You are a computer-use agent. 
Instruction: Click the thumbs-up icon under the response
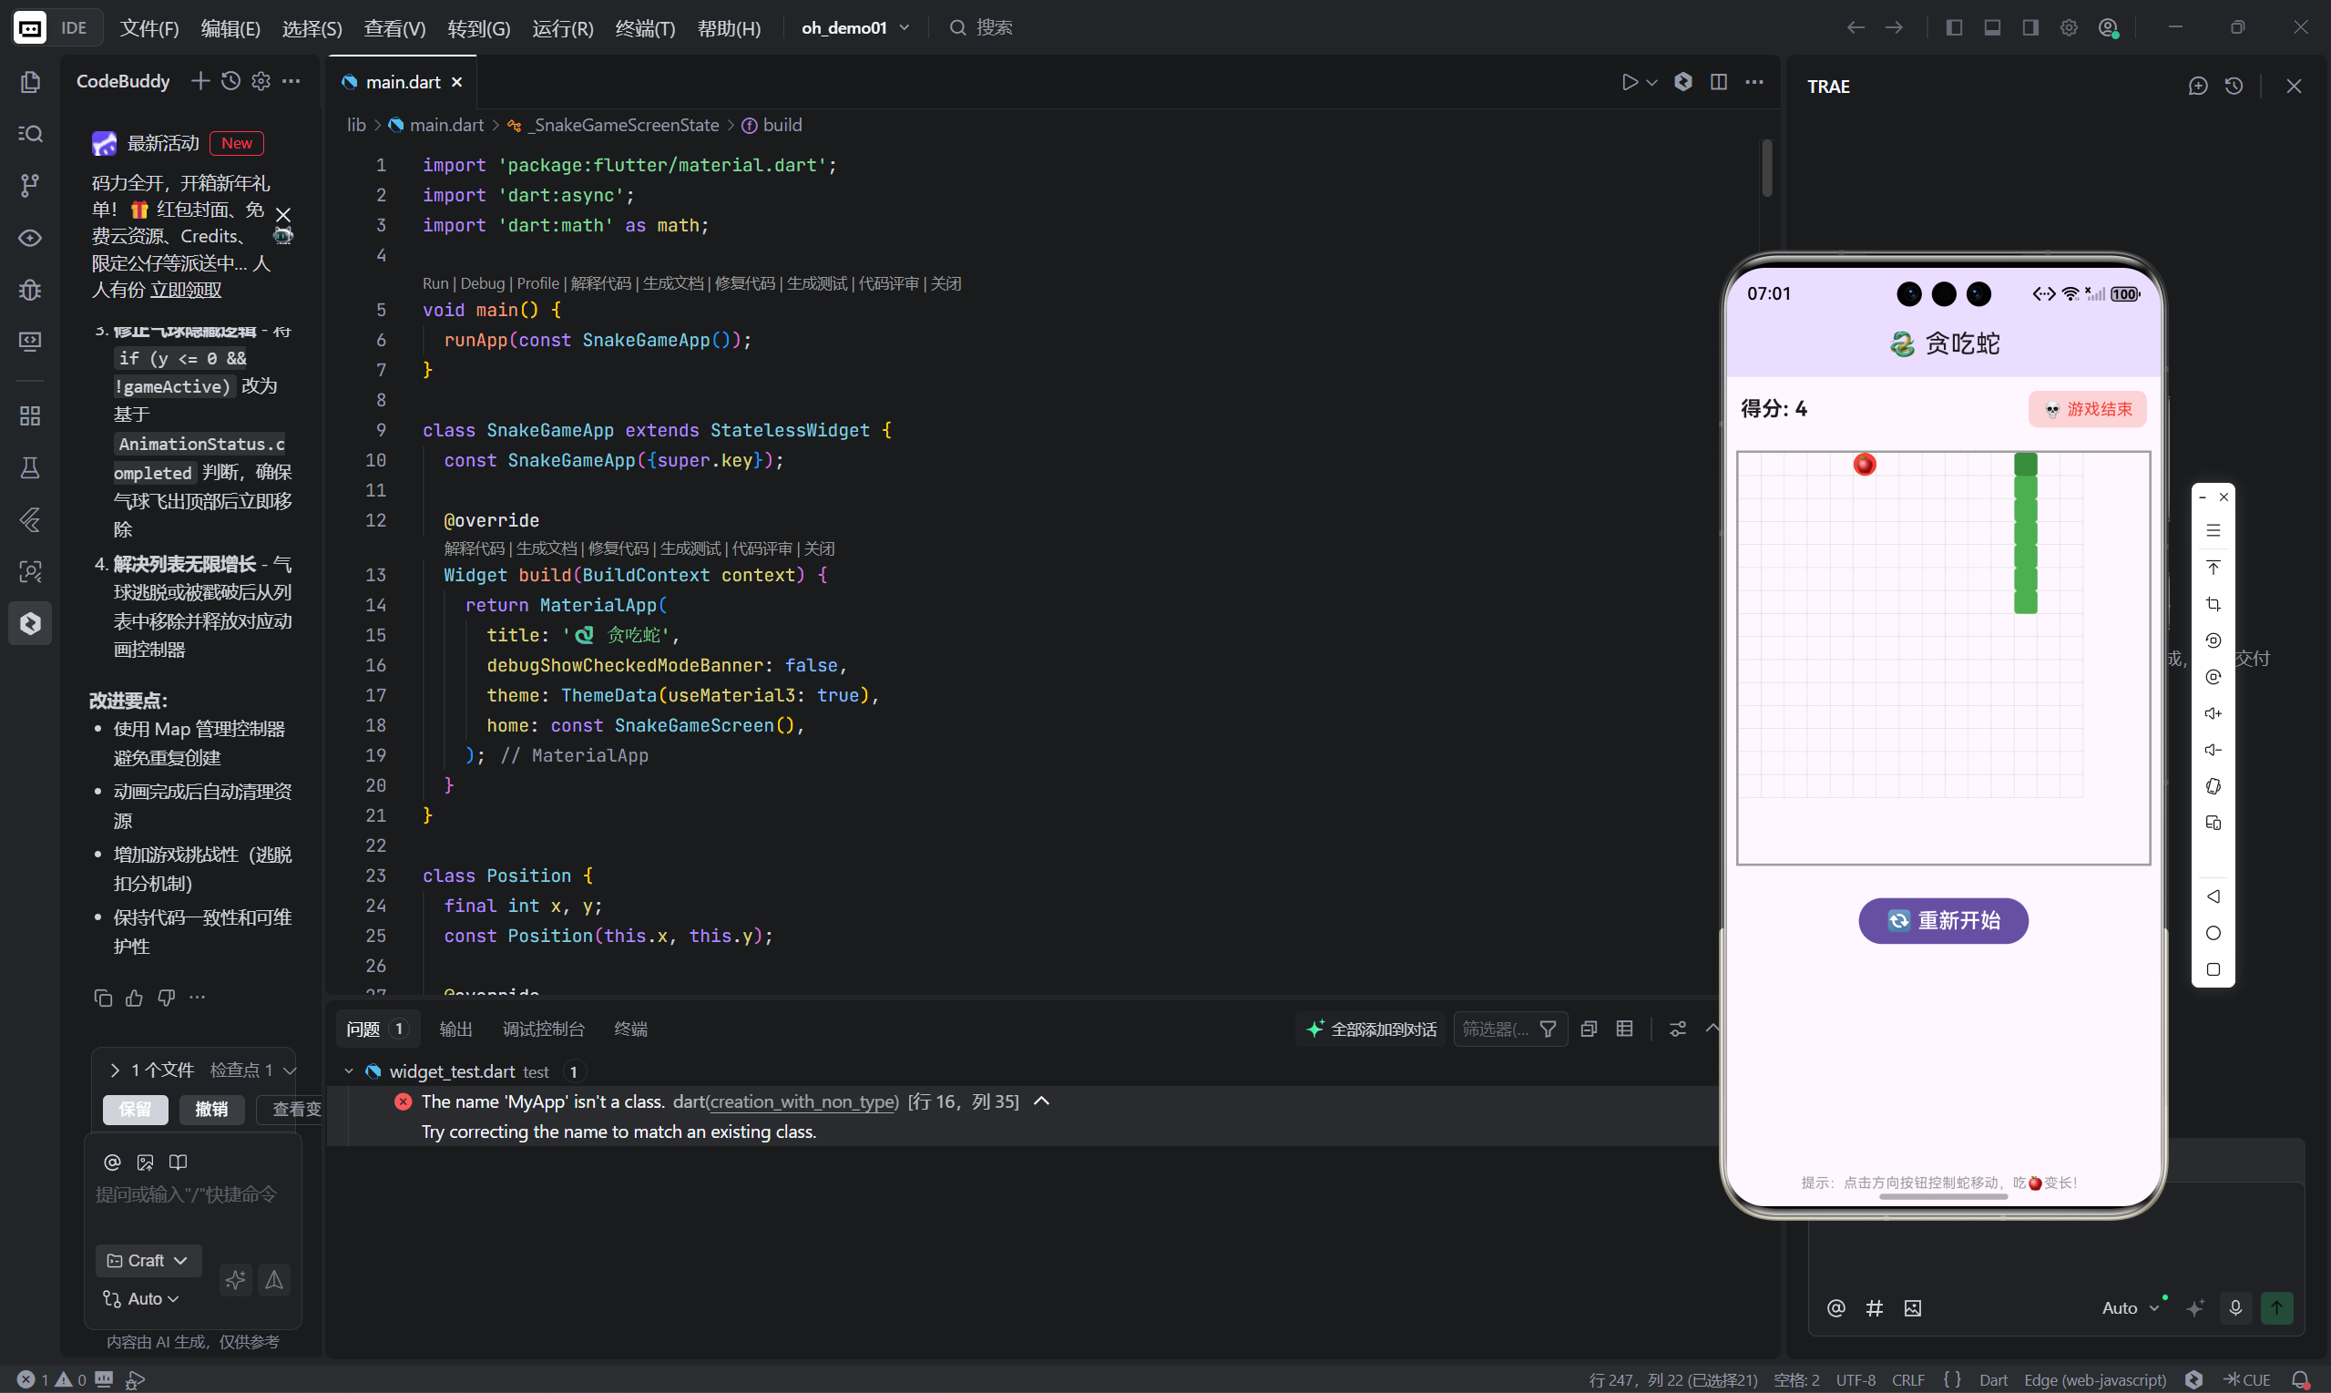[x=134, y=998]
